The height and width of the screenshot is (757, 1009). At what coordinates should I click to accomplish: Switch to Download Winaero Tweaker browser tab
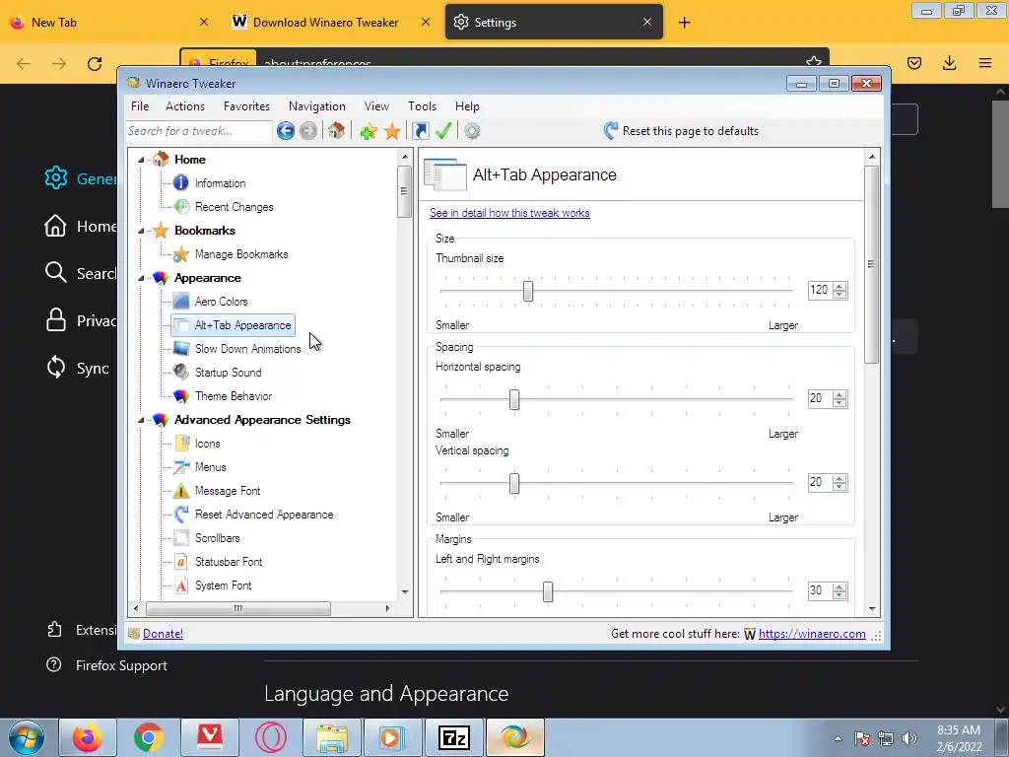[326, 23]
